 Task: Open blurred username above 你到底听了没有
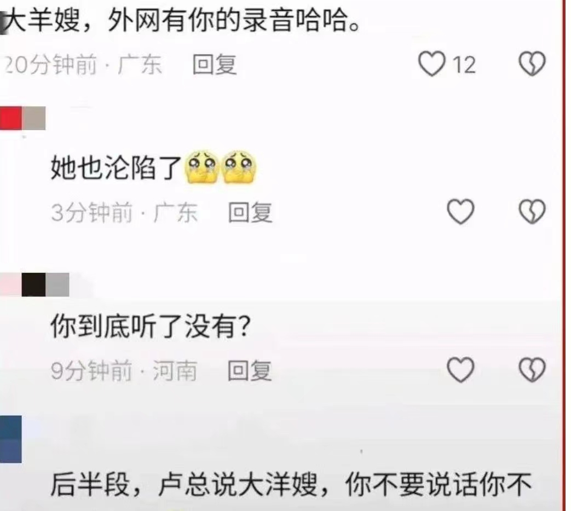pos(34,284)
